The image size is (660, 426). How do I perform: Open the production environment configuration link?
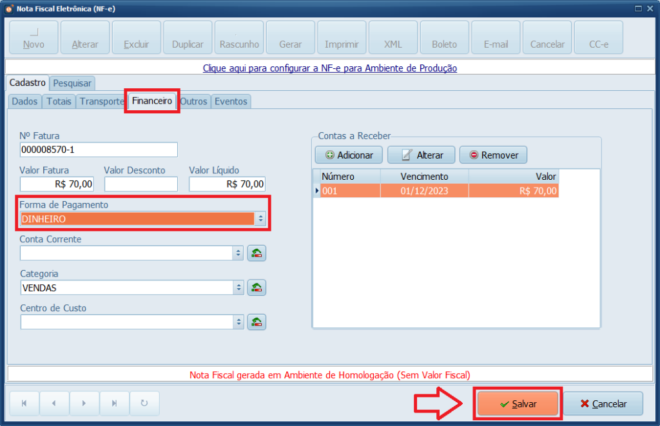tap(330, 68)
